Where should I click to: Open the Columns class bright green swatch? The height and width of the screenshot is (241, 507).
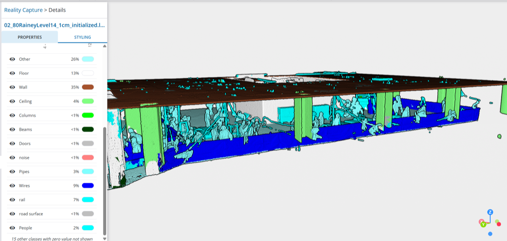[88, 115]
